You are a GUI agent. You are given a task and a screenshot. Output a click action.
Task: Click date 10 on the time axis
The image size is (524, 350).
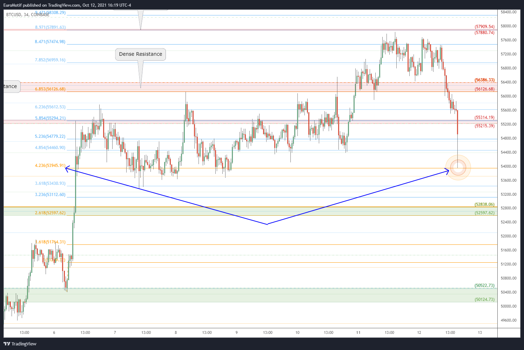[297, 332]
